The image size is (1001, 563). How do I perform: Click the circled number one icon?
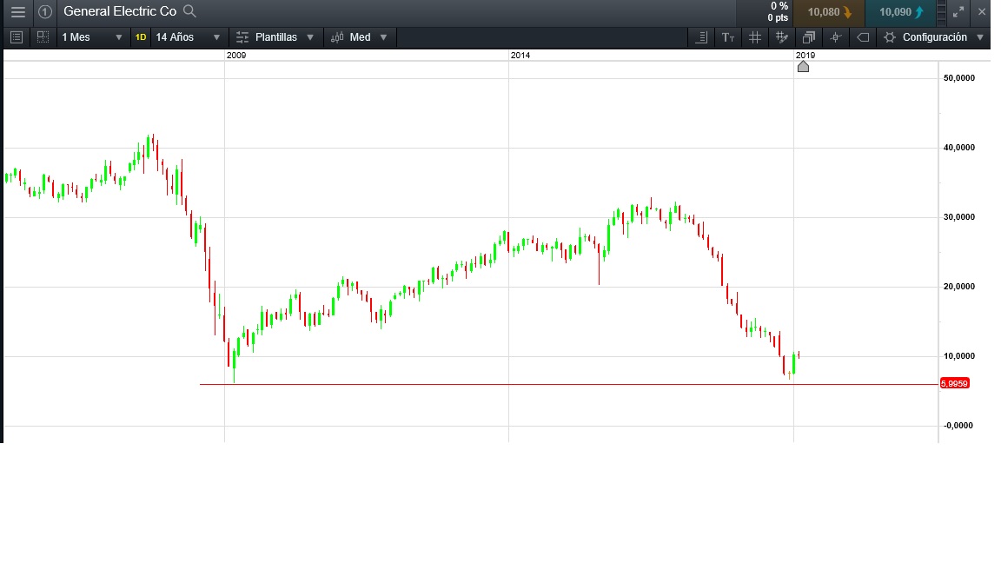(x=44, y=11)
